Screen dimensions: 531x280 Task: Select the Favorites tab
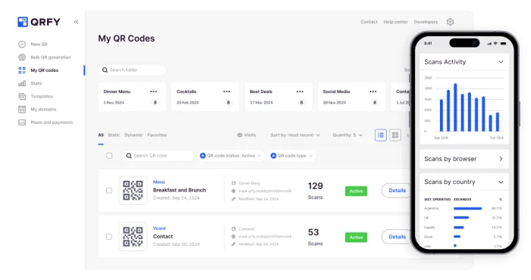157,135
